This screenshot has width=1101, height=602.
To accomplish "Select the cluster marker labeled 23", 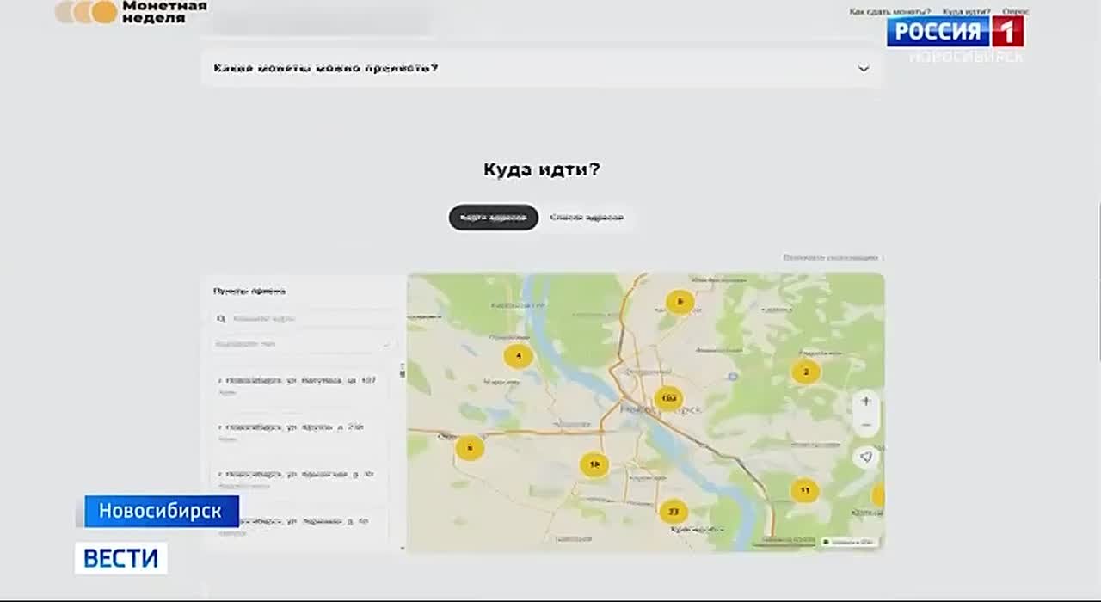I will pyautogui.click(x=672, y=509).
